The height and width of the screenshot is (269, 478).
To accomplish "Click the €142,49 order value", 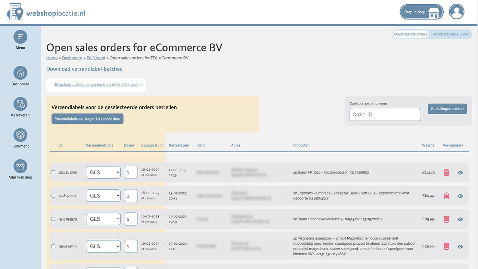I will point(428,173).
